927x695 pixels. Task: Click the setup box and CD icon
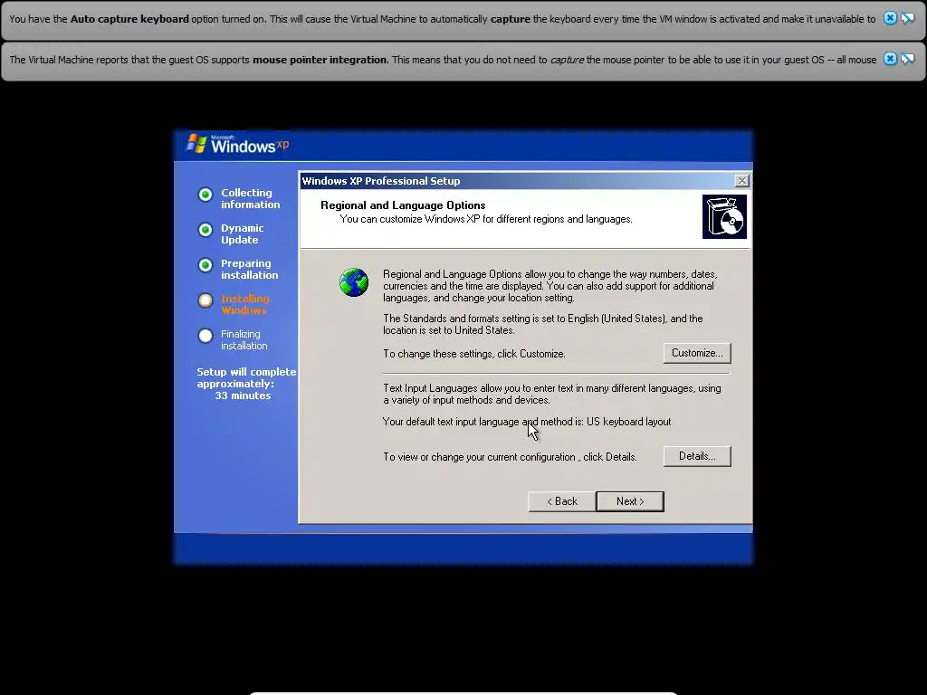pyautogui.click(x=724, y=217)
